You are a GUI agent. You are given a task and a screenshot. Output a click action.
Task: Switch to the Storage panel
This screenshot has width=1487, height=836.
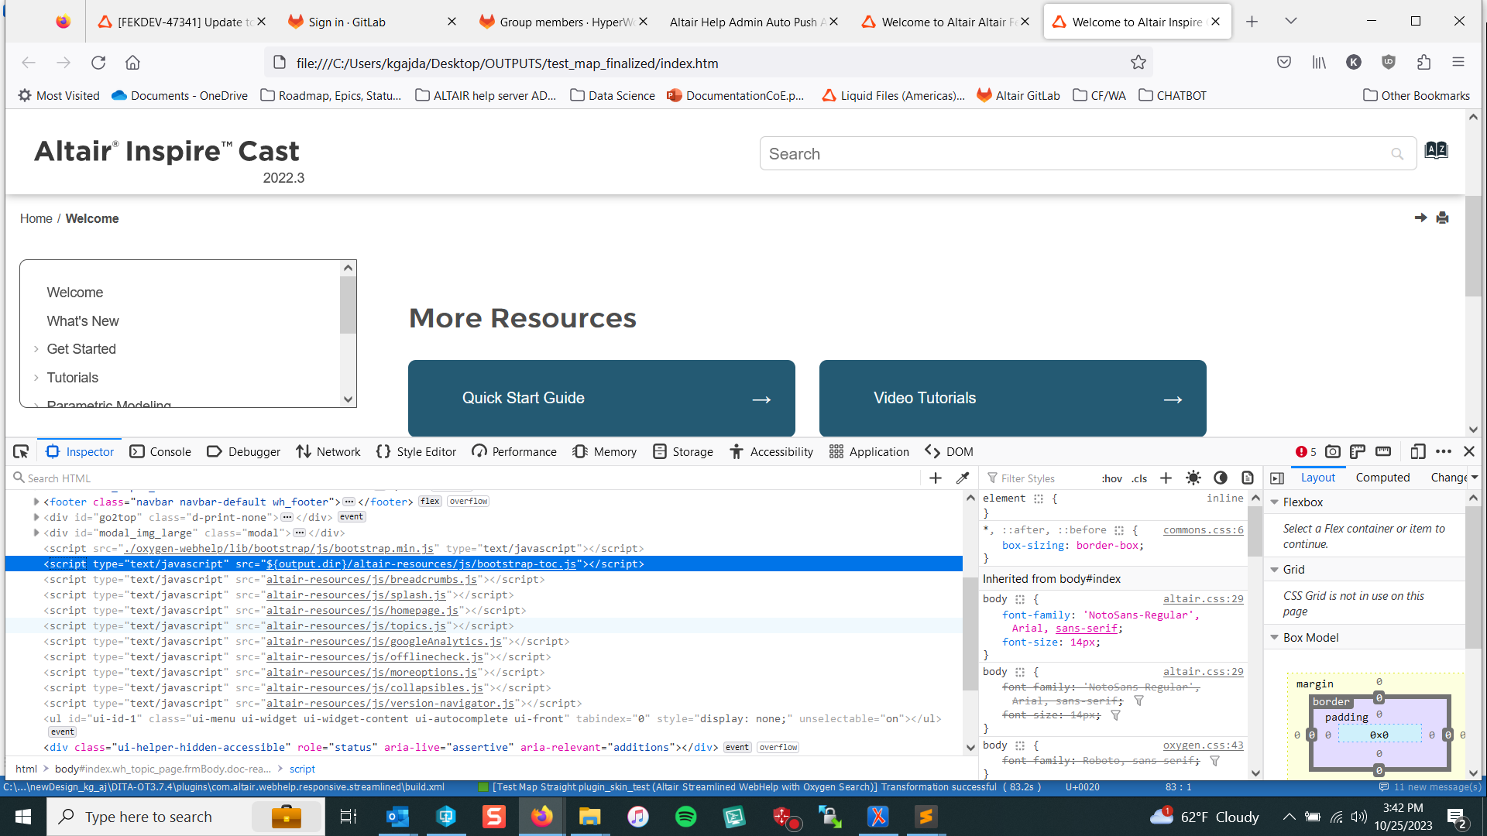pos(683,451)
